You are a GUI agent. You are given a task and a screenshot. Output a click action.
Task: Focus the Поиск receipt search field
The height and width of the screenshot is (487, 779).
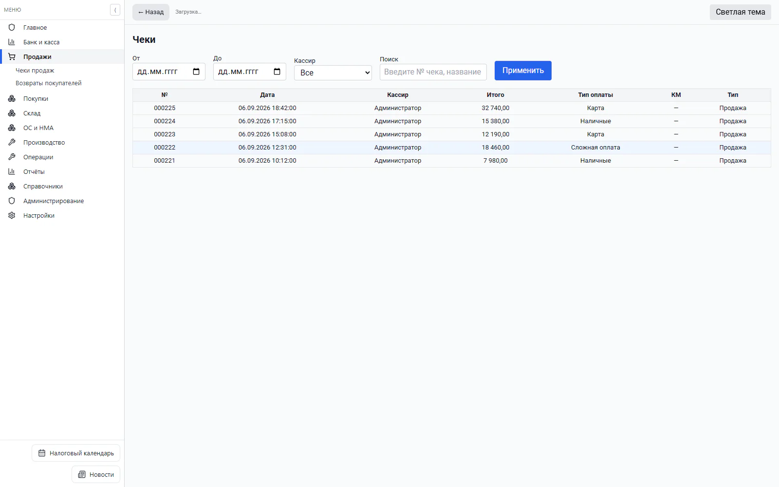click(x=433, y=72)
